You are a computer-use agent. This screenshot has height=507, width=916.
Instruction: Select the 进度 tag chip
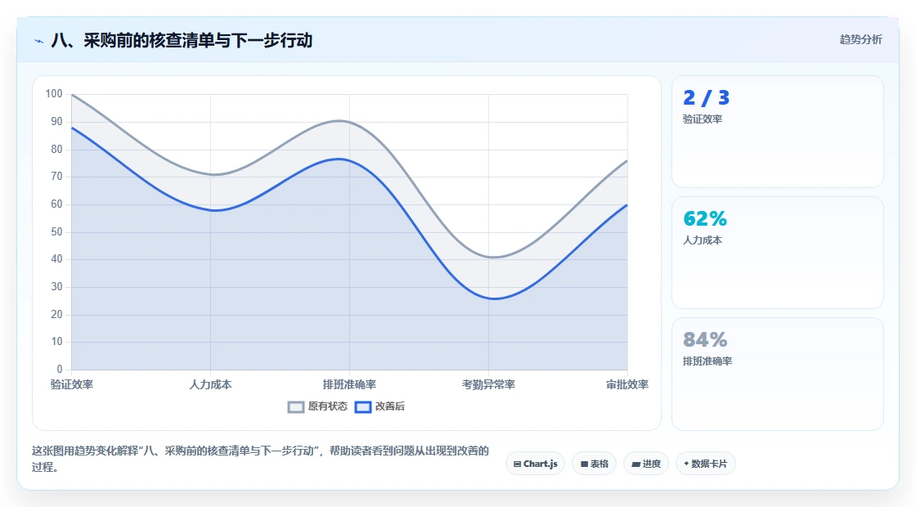tap(646, 464)
